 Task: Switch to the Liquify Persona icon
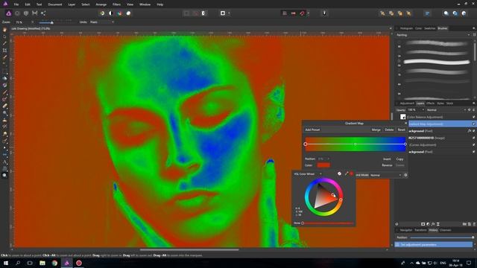pyautogui.click(x=17, y=13)
